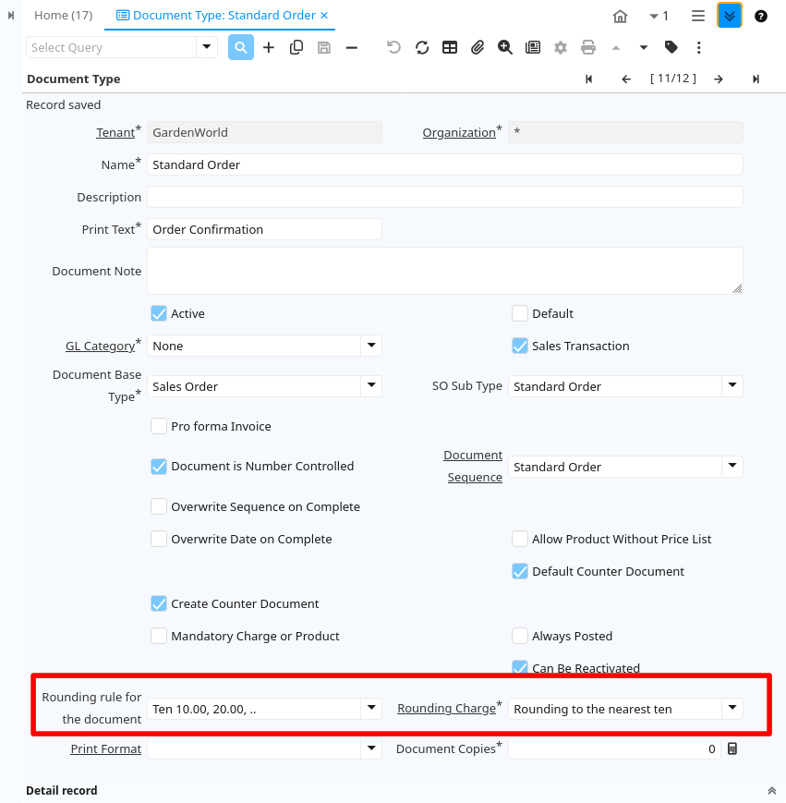Click the Copy record icon

[296, 47]
